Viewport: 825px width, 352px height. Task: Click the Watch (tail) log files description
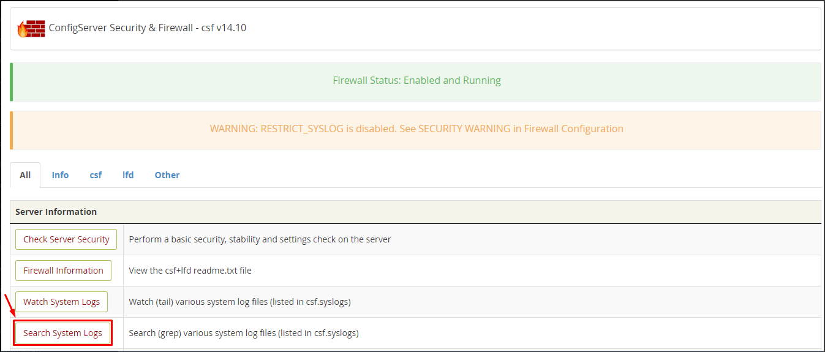pos(239,302)
